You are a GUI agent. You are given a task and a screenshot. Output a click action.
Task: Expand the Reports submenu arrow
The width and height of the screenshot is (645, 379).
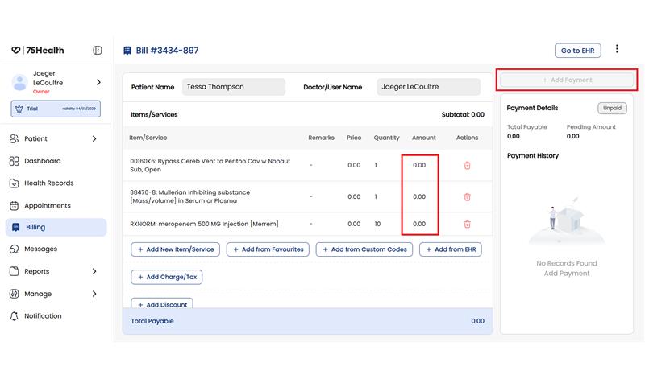(94, 272)
